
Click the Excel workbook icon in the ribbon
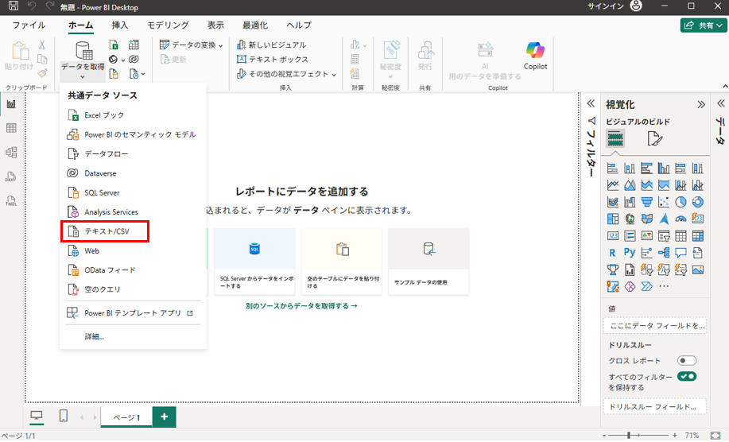click(x=114, y=45)
